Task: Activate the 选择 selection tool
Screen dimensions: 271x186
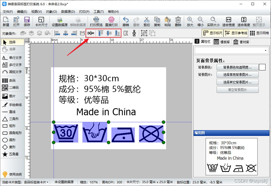Action: (13, 42)
